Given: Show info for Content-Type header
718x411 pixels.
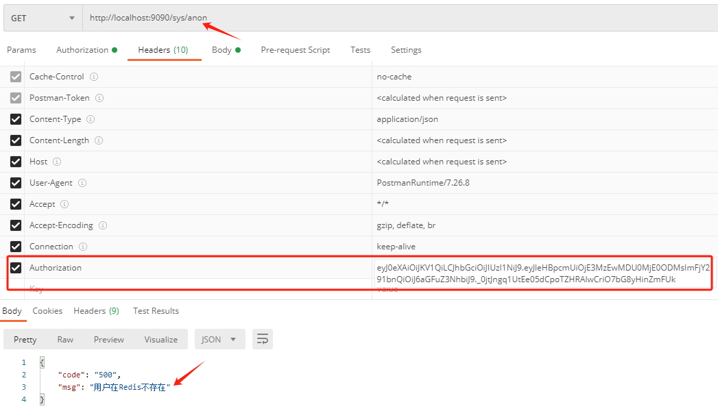Looking at the screenshot, I should (x=91, y=119).
